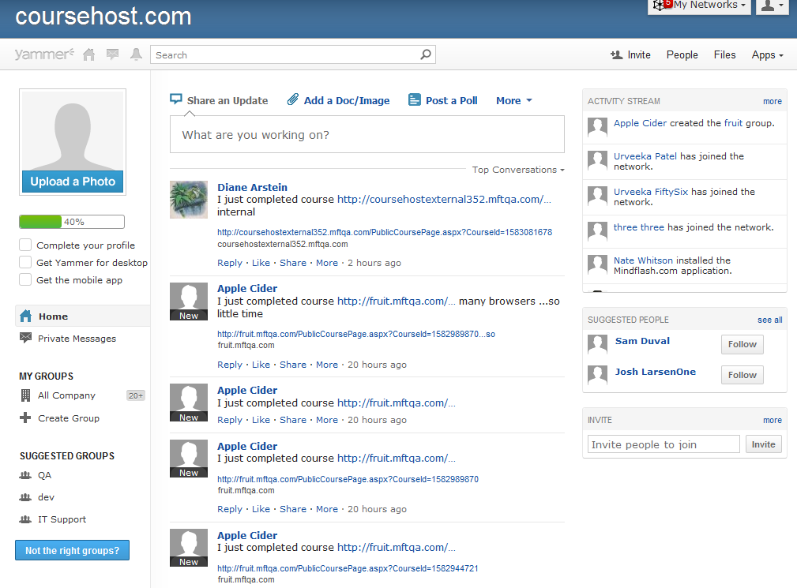Click the Share an Update speech icon
Screen dimensions: 797x588
[176, 99]
